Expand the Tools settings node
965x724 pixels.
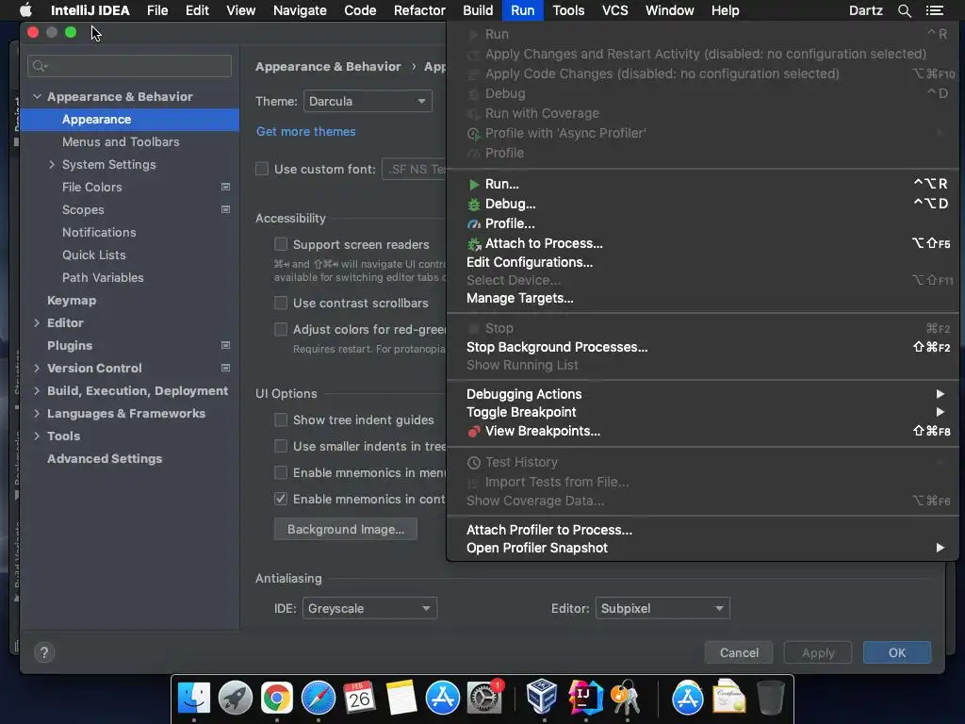(37, 436)
